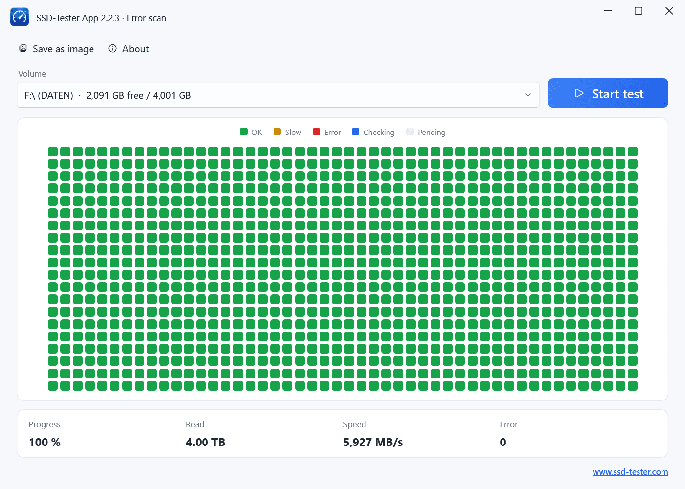The height and width of the screenshot is (489, 685).
Task: Click the Save as image picture icon
Action: (x=23, y=48)
